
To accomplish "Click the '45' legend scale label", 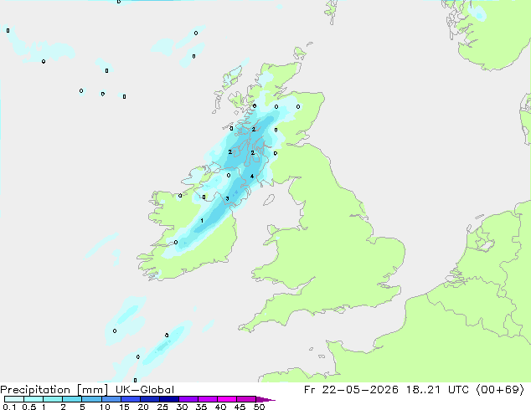I will (x=240, y=407).
